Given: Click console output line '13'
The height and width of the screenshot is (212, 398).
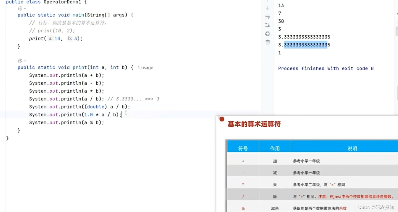Looking at the screenshot, I should (281, 6).
